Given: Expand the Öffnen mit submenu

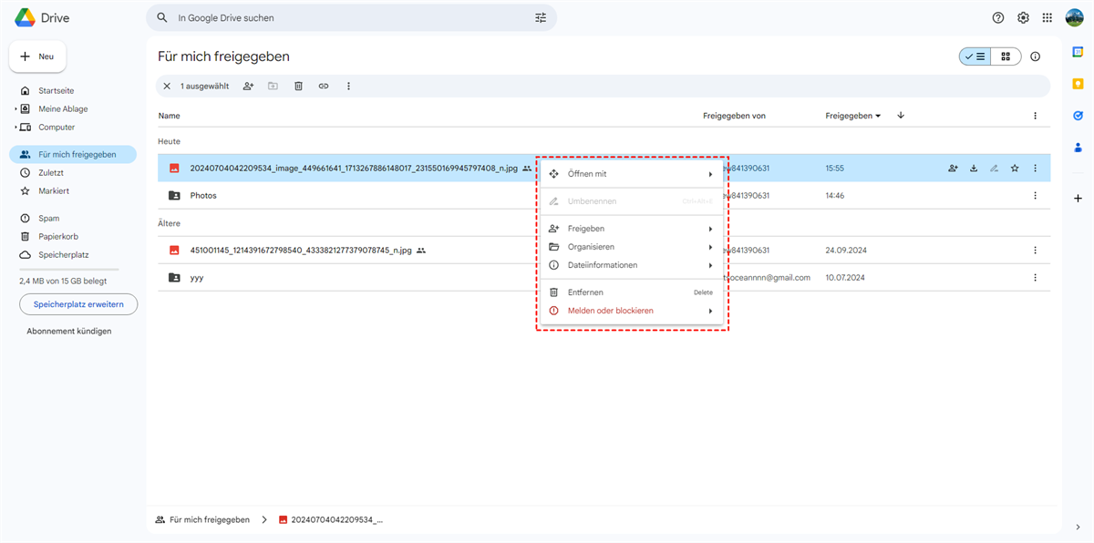Looking at the screenshot, I should click(631, 174).
